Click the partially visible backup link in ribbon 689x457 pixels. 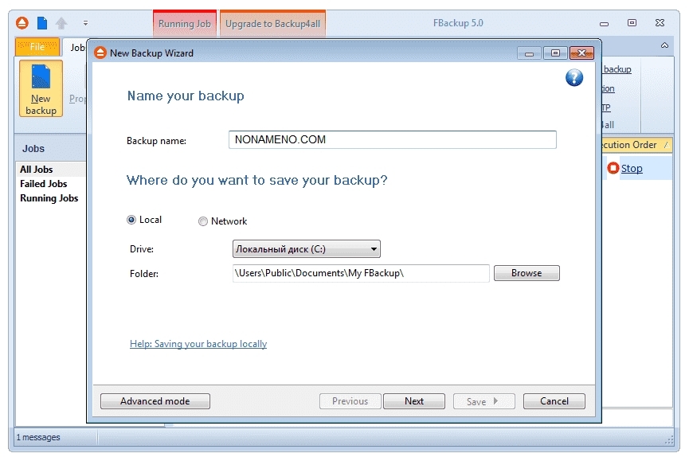[617, 69]
